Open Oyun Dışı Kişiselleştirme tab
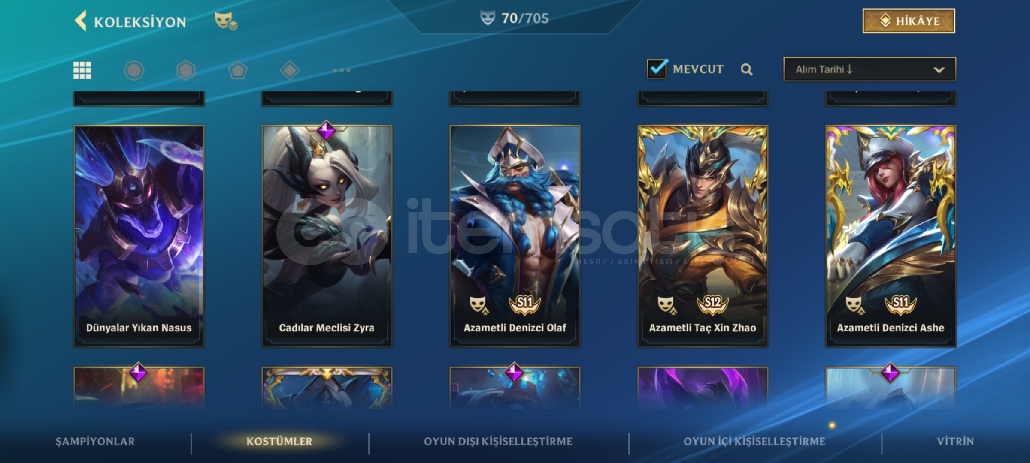Viewport: 1030px width, 463px height. (x=498, y=441)
